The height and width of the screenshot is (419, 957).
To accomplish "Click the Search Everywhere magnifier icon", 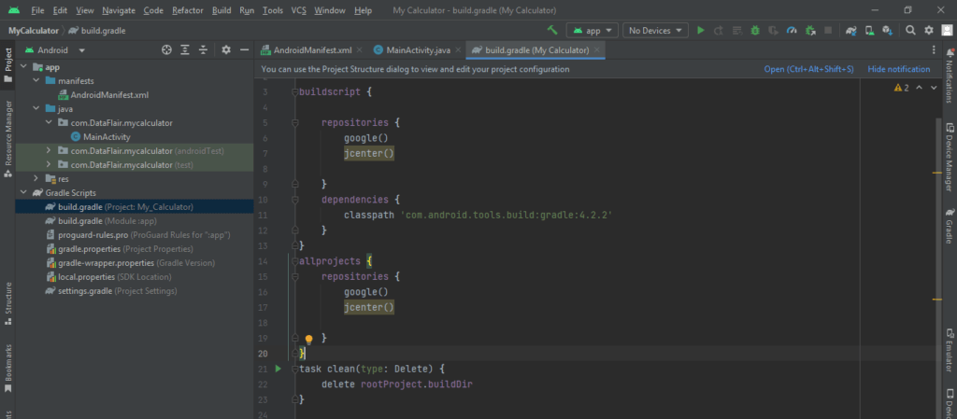I will [910, 31].
